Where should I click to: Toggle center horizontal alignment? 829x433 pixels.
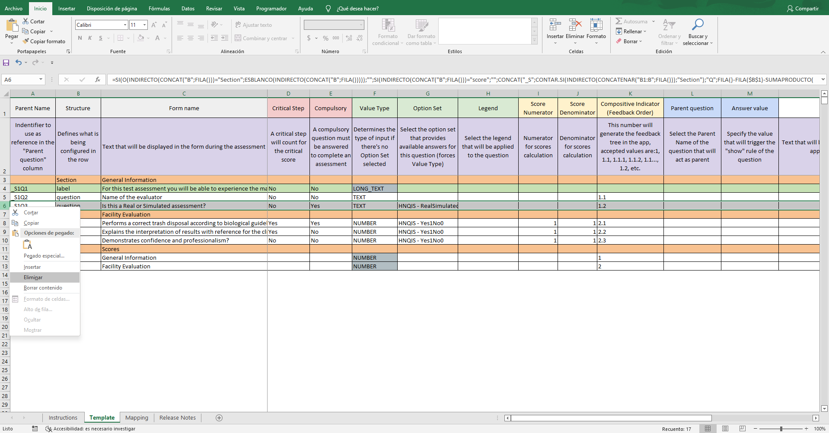click(191, 38)
